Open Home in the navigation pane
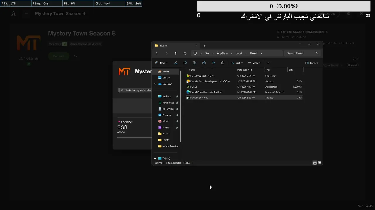This screenshot has width=375, height=210. pyautogui.click(x=166, y=71)
